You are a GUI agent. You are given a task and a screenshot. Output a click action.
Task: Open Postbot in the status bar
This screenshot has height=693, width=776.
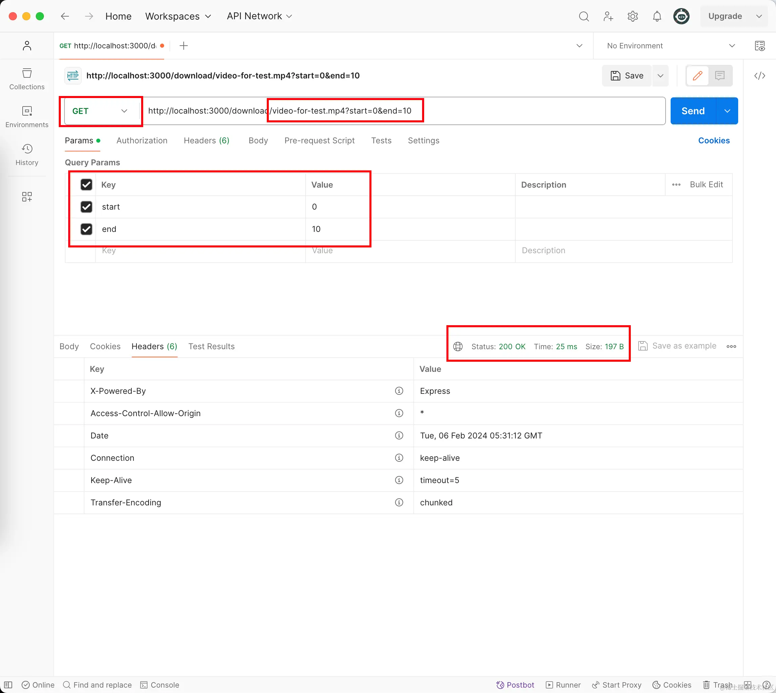click(515, 685)
